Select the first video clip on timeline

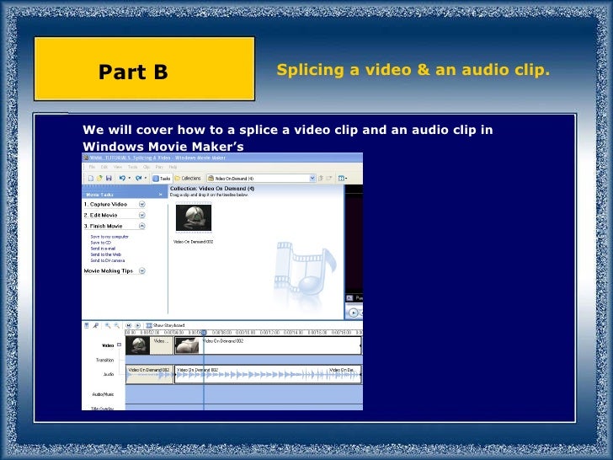[x=149, y=345]
